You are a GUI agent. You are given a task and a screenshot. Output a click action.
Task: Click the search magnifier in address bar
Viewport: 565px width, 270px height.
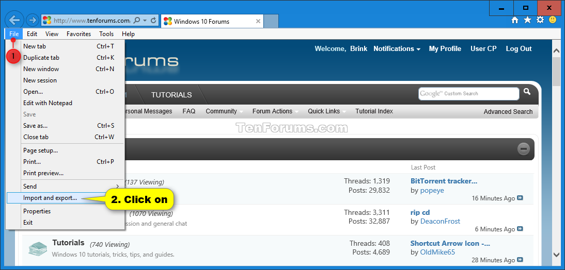136,21
